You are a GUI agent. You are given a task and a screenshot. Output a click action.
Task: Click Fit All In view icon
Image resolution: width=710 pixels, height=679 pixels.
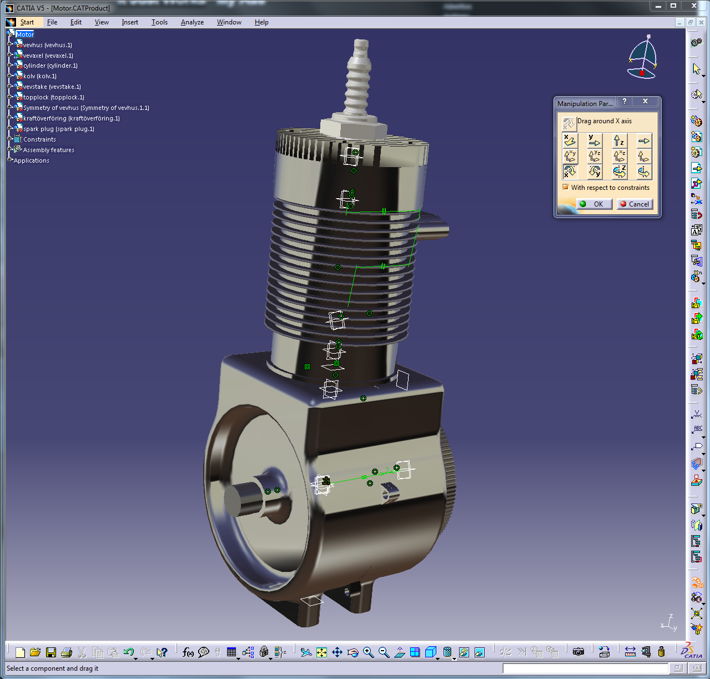(321, 652)
